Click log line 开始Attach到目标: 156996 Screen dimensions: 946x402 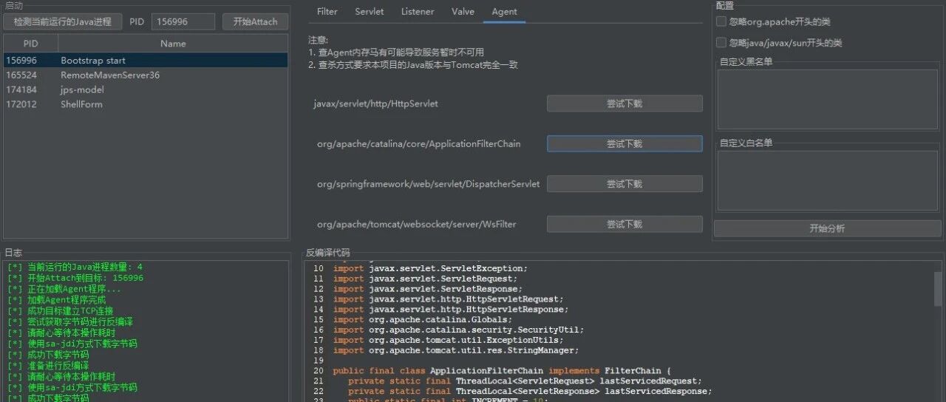tap(76, 279)
